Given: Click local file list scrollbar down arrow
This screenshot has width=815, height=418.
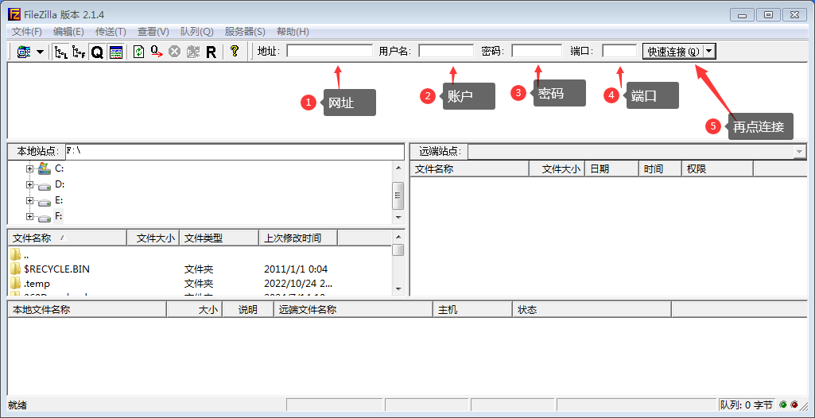Looking at the screenshot, I should pyautogui.click(x=398, y=288).
